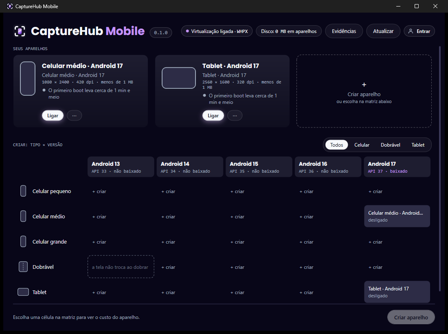
Task: Click the 'a tela não troca ao dobrar' cell
Action: pyautogui.click(x=121, y=267)
